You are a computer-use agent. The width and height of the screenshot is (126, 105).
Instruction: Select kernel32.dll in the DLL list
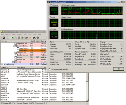point(5,93)
